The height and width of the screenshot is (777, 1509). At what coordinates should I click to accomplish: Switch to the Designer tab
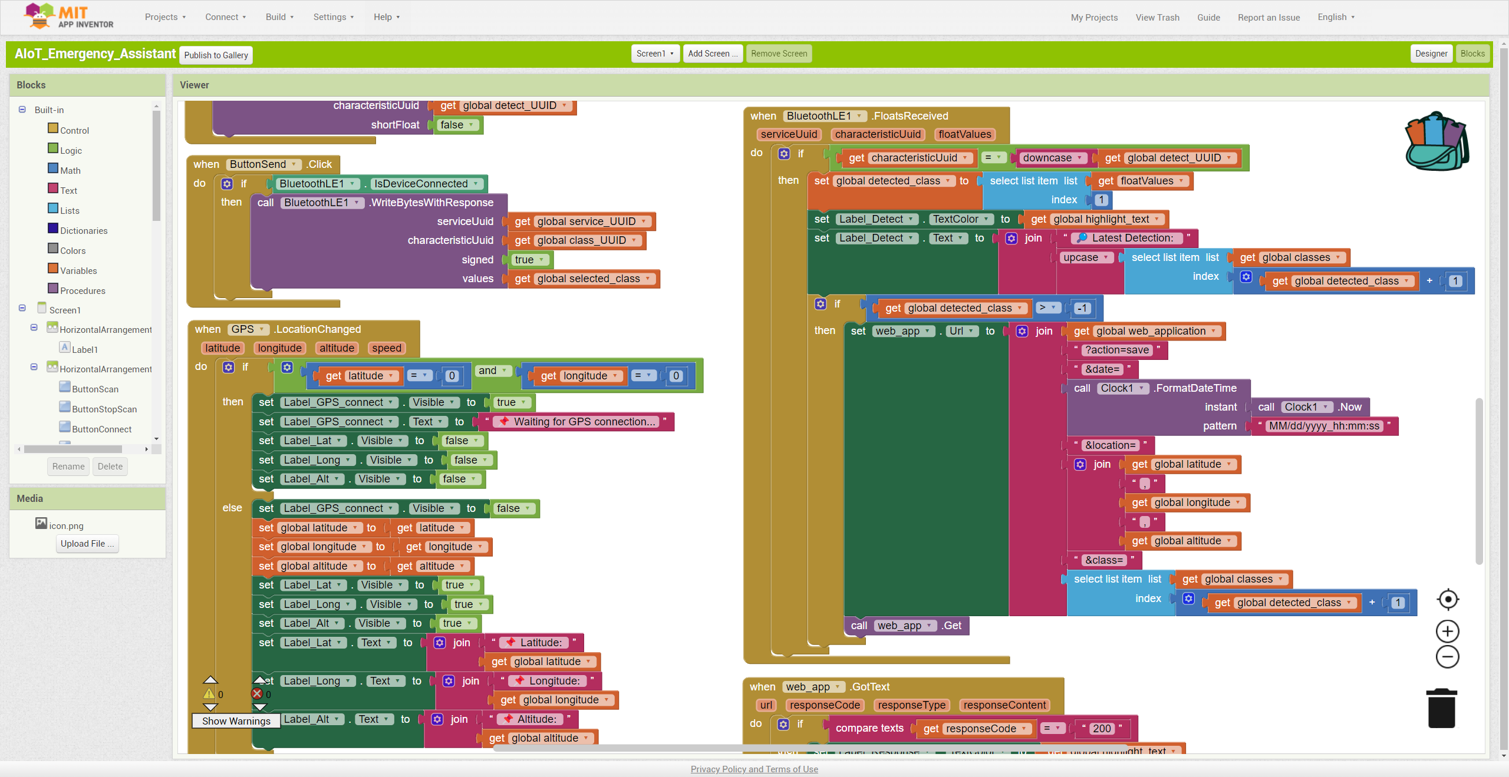[x=1432, y=53]
